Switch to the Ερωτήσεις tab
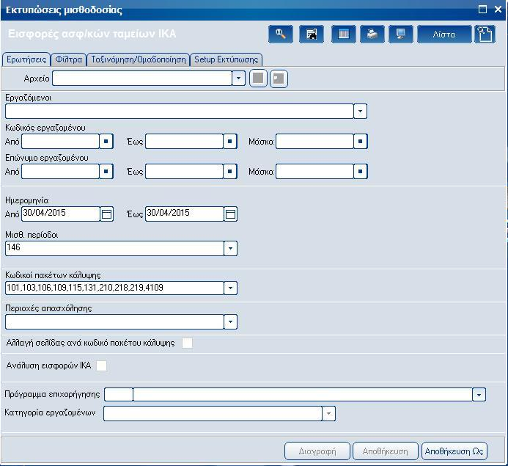The image size is (508, 466). tap(26, 59)
